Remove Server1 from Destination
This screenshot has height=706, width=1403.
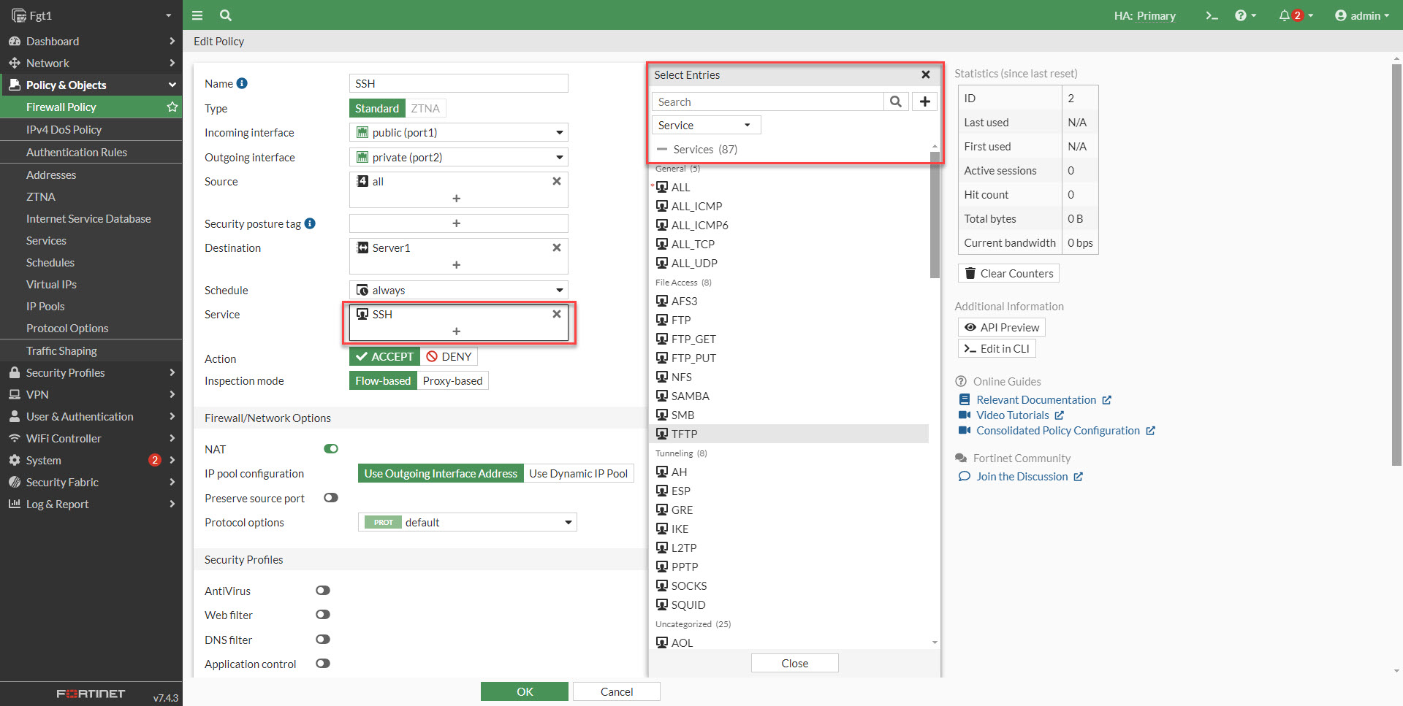coord(557,248)
